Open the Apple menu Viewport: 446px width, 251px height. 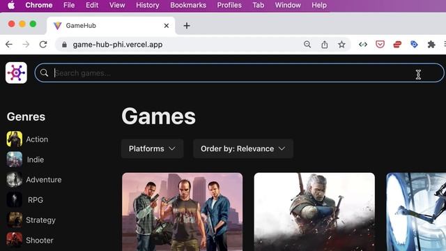[11, 5]
